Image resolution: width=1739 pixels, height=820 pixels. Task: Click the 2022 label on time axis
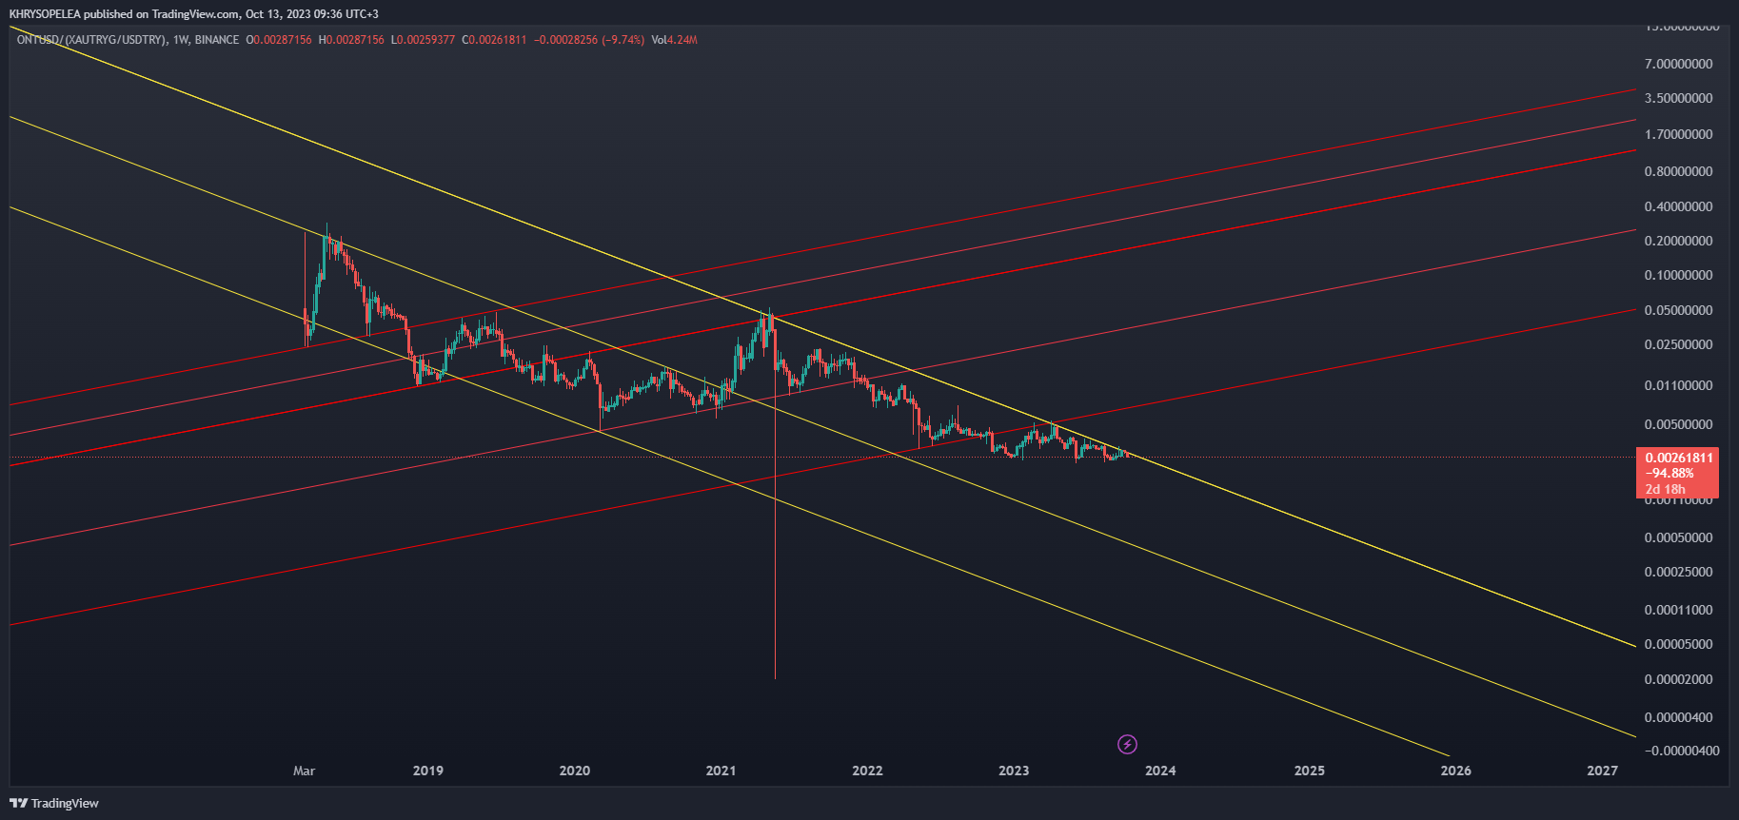click(867, 771)
